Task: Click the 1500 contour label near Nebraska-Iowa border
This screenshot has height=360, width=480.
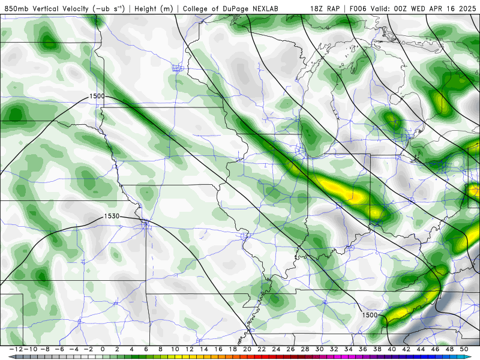Action: 97,96
